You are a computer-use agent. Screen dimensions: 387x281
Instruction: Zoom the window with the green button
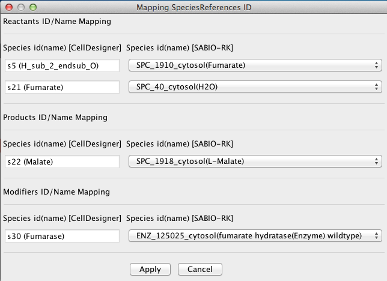[33, 7]
